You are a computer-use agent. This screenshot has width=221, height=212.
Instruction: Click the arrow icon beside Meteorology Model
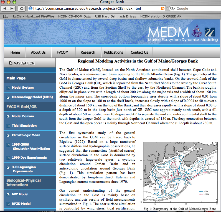(x=8, y=97)
